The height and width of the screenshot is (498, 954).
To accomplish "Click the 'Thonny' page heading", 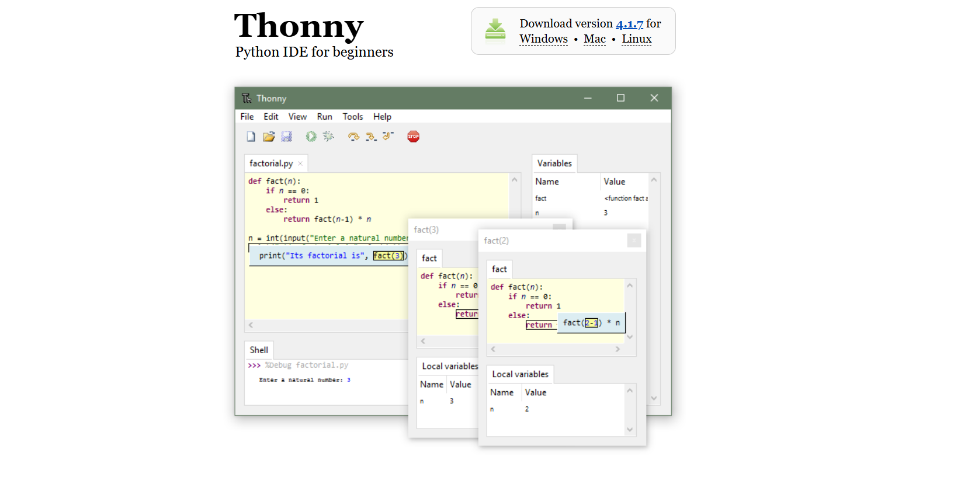I will (x=299, y=26).
